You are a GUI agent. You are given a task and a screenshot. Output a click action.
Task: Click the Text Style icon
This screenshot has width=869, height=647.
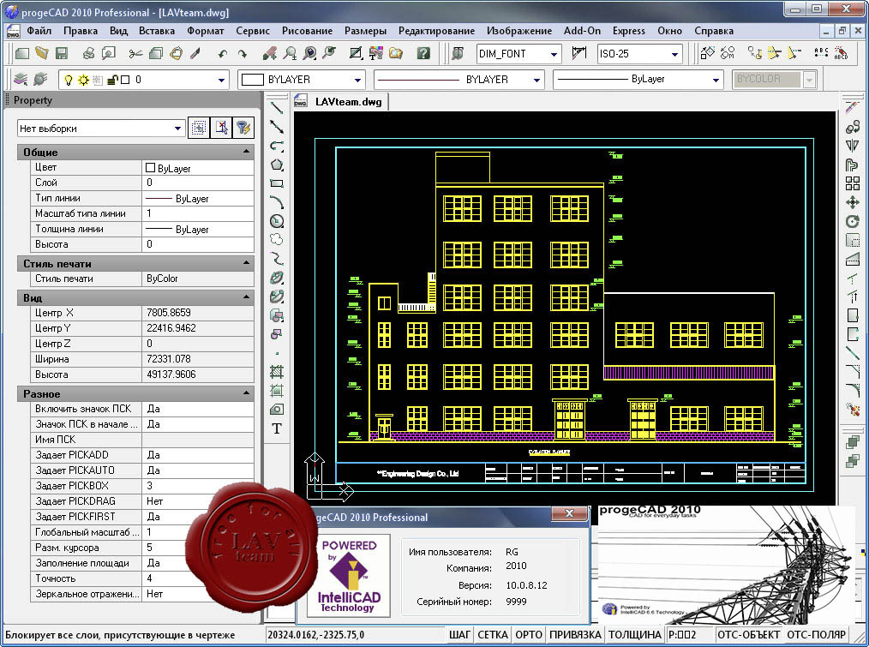pos(458,53)
